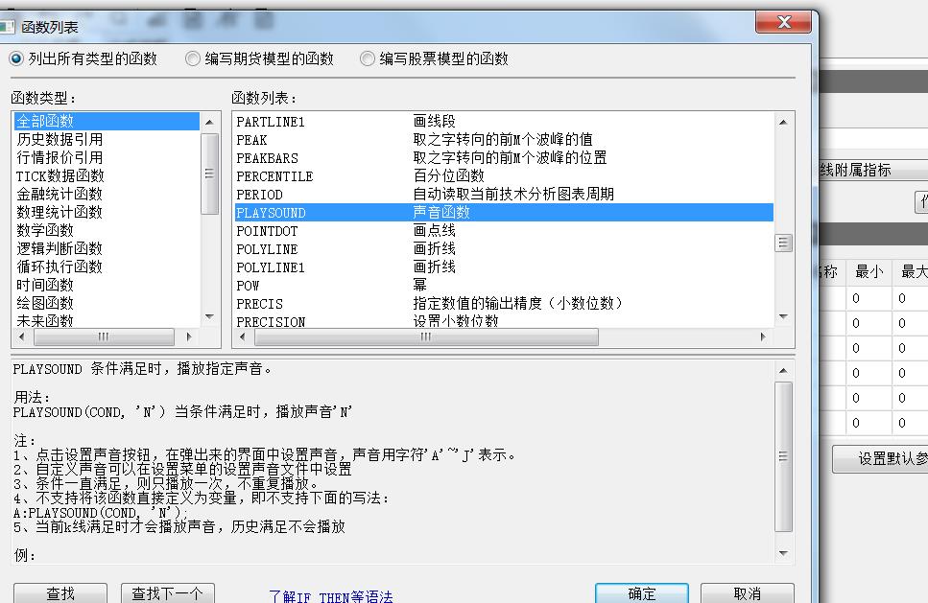Select 历史数据引用 function category

click(59, 139)
